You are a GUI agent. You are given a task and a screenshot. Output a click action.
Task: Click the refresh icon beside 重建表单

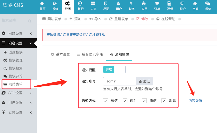click(111, 19)
